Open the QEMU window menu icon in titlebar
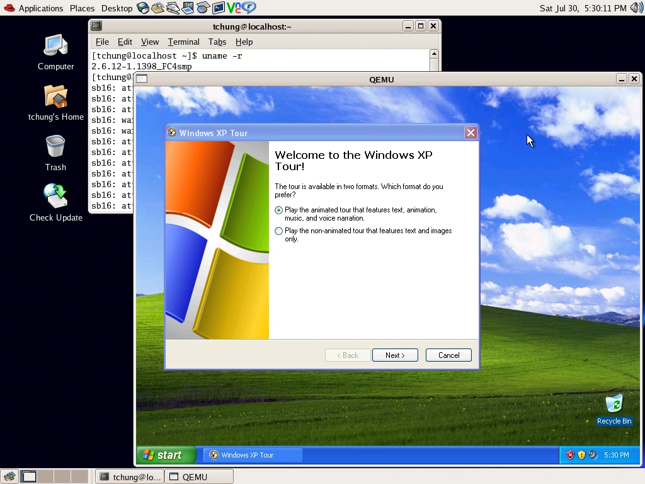The width and height of the screenshot is (645, 484). pos(142,79)
